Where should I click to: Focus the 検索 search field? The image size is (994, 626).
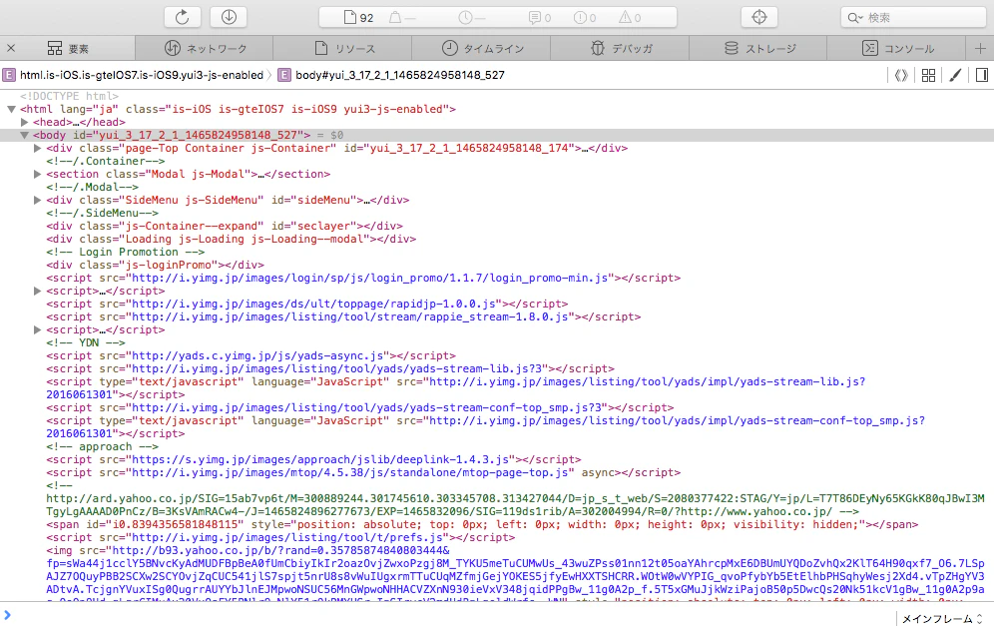pyautogui.click(x=913, y=18)
